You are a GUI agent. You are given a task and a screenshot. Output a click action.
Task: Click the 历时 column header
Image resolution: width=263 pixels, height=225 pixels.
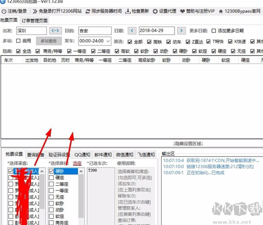pyautogui.click(x=65, y=60)
